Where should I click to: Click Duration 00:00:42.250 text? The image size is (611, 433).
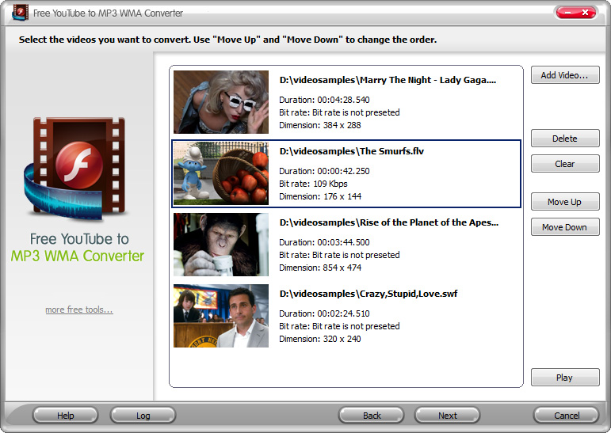point(324,171)
